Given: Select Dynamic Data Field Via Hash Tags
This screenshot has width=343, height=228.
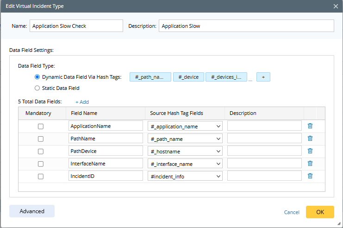Looking at the screenshot, I should point(37,77).
